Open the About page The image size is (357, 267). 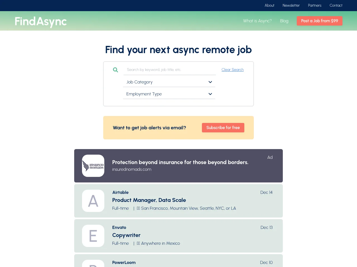[269, 5]
